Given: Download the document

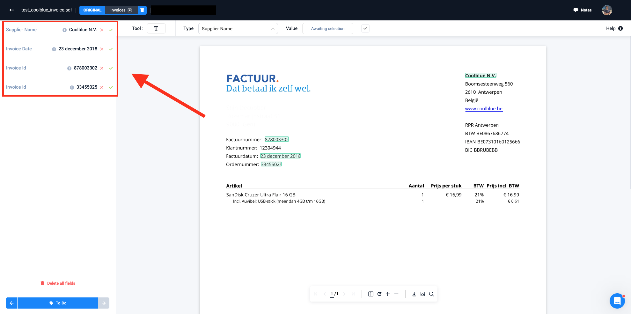Looking at the screenshot, I should pos(414,294).
